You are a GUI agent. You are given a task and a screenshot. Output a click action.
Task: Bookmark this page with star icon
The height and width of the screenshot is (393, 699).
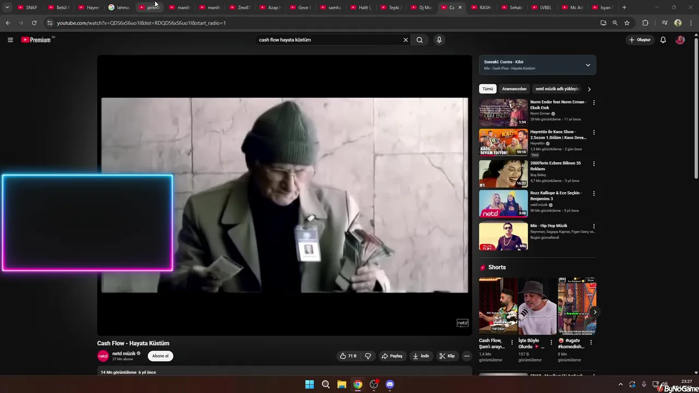(627, 23)
